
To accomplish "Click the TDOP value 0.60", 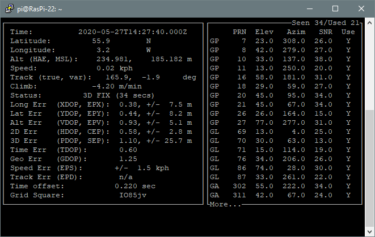I will coord(128,150).
